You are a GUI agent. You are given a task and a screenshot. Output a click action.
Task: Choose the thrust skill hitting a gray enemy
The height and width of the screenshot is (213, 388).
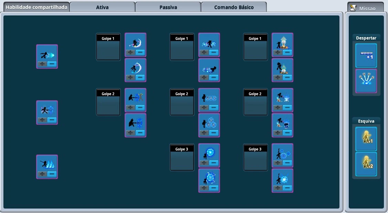(x=135, y=98)
